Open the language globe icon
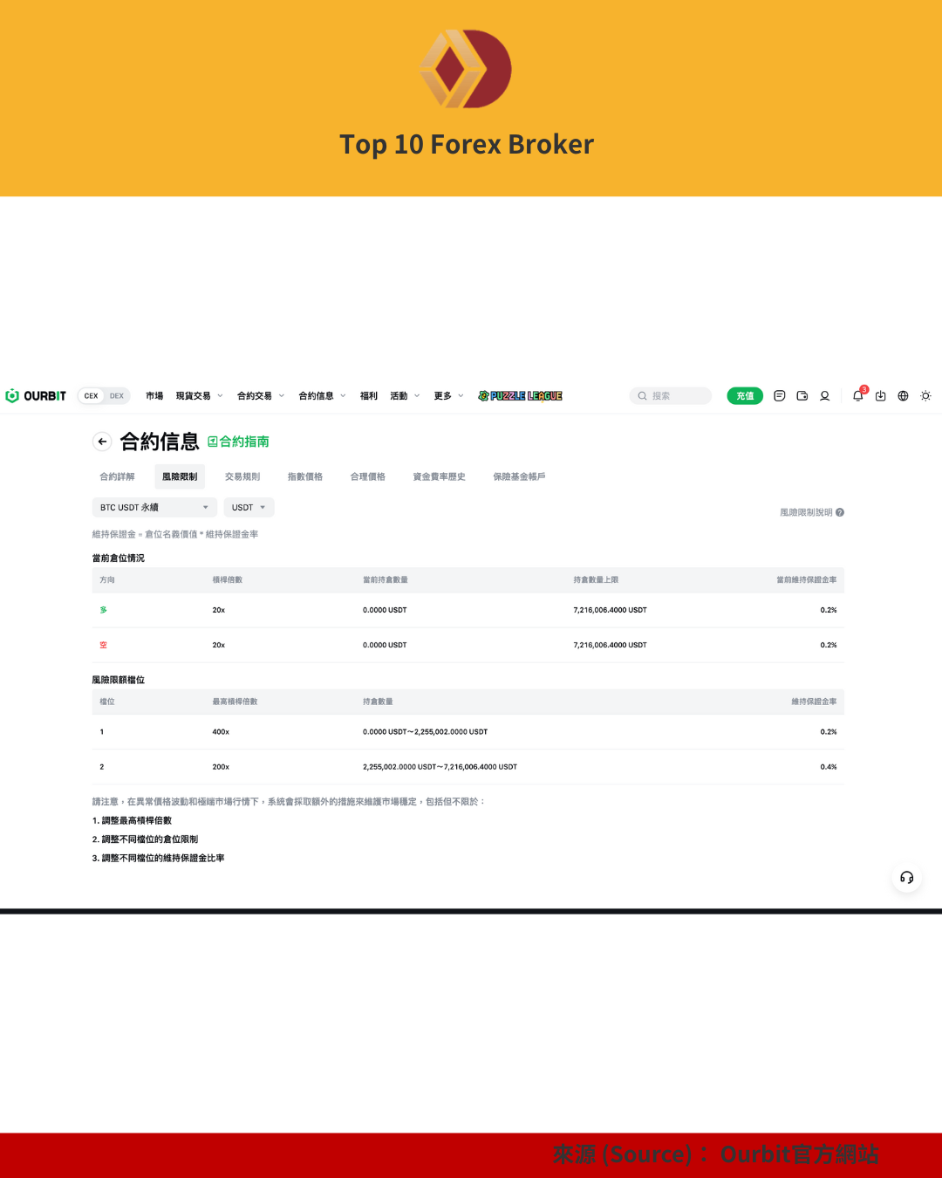This screenshot has height=1178, width=942. tap(903, 396)
